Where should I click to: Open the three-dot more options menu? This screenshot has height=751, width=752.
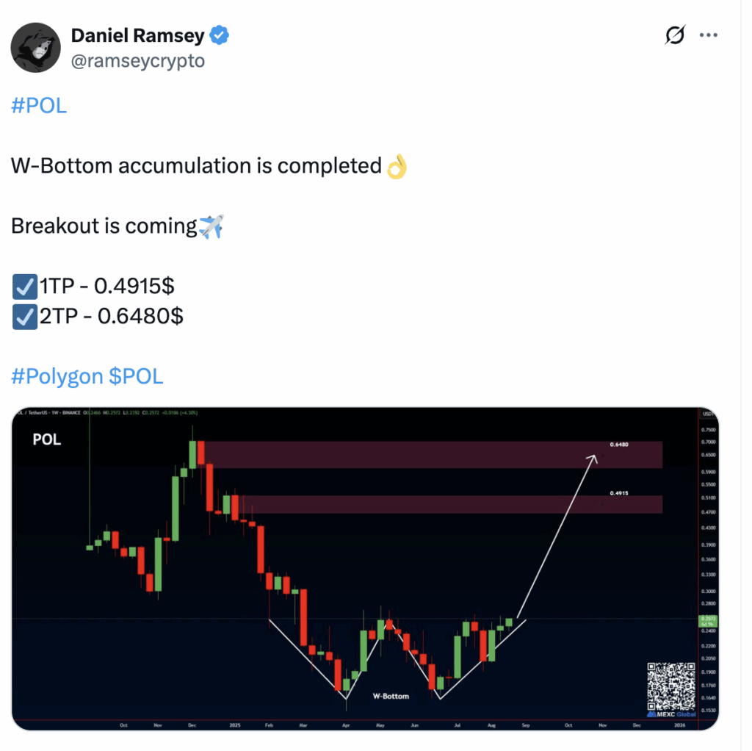(709, 35)
